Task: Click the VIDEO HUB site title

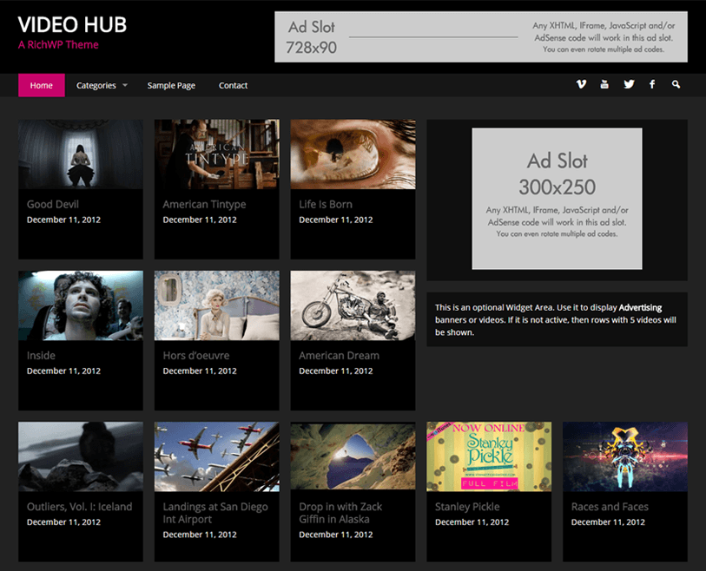Action: [72, 25]
